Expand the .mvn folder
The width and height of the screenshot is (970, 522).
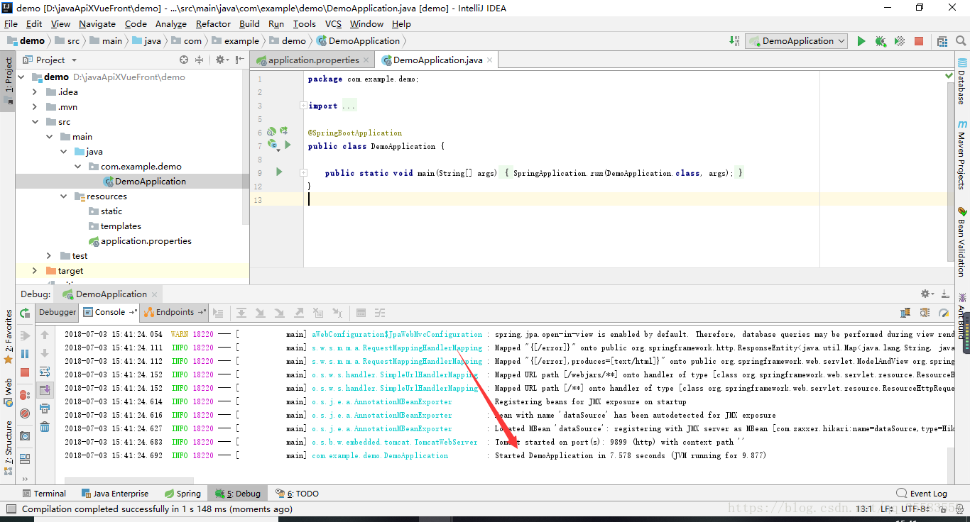point(35,107)
